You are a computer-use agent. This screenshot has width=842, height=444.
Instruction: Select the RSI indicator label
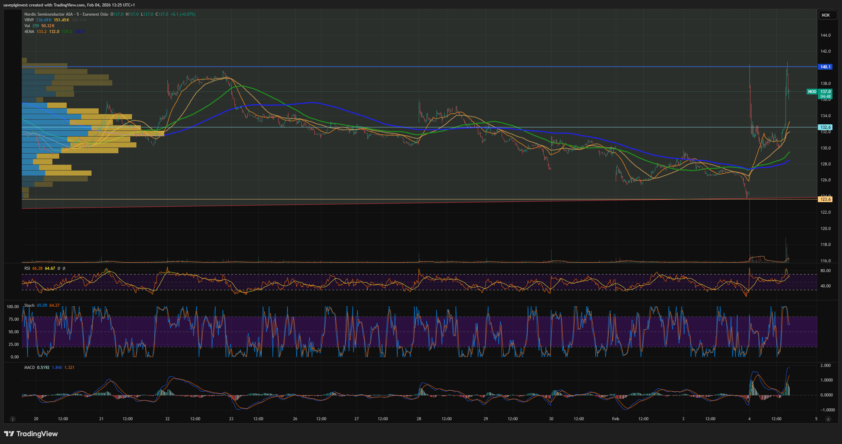pyautogui.click(x=27, y=268)
